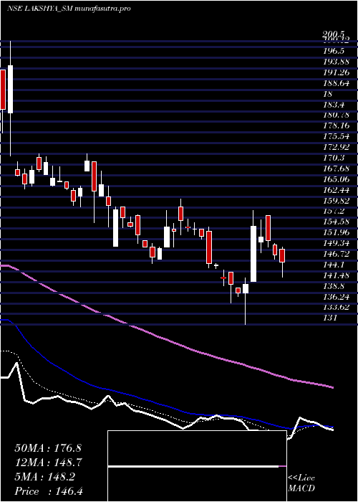Click the 170.3 price axis label
The width and height of the screenshot is (358, 502).
335,158
